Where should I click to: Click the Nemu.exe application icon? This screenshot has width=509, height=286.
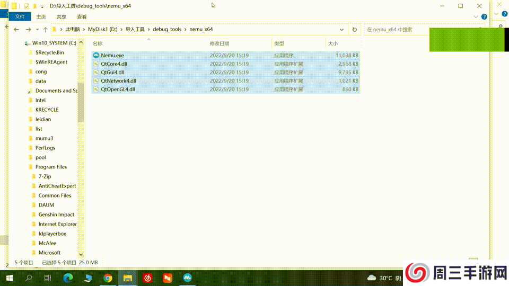pos(96,55)
